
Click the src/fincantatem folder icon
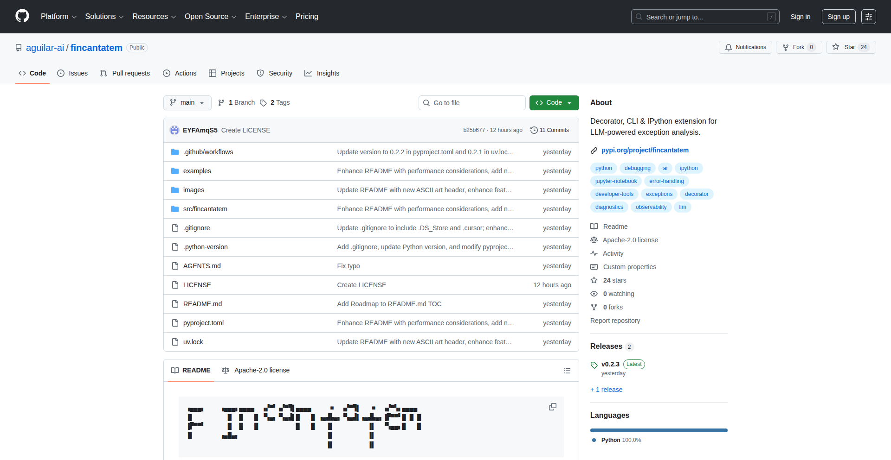point(175,209)
